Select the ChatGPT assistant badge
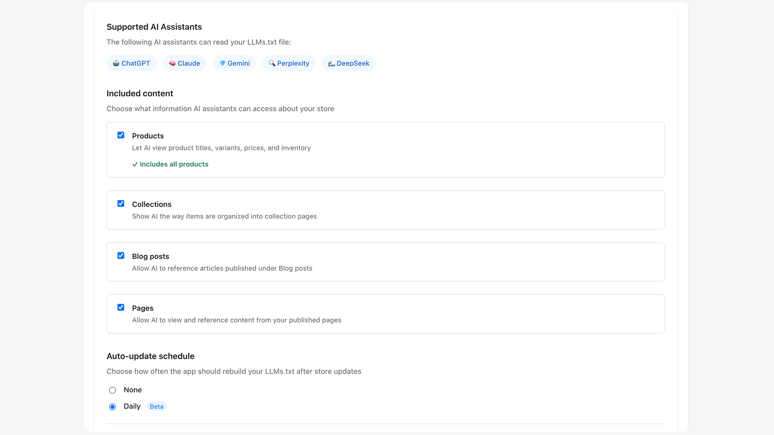The width and height of the screenshot is (774, 435). tap(131, 63)
